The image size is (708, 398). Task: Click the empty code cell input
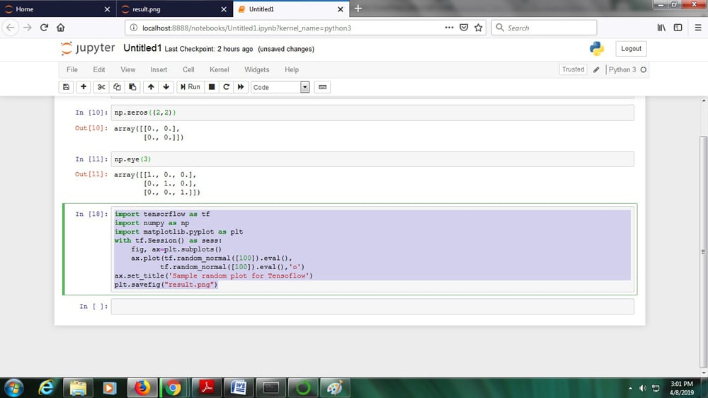372,306
